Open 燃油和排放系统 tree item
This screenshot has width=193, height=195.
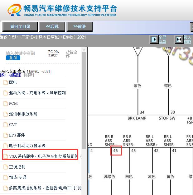23,114
